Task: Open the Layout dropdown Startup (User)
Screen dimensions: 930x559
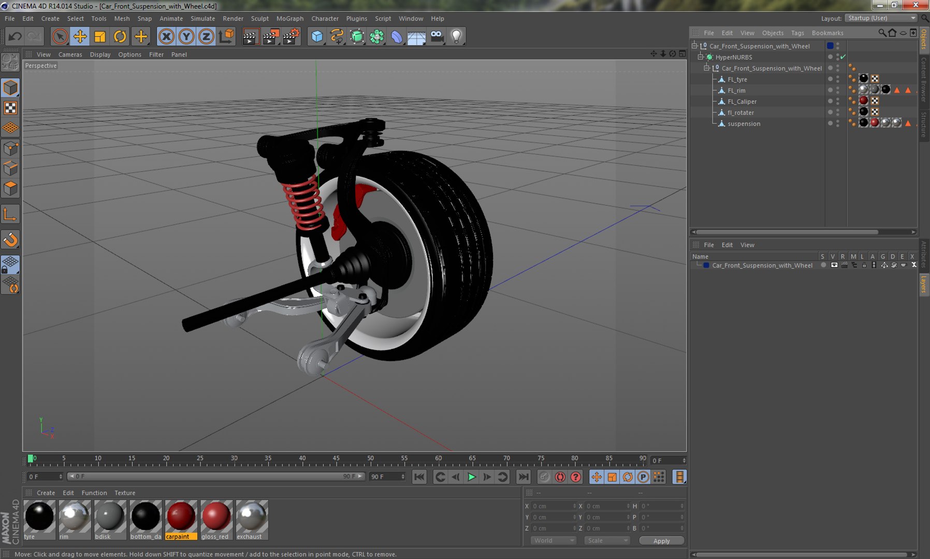Action: point(881,18)
